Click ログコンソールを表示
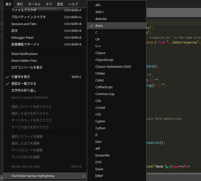 point(27,67)
